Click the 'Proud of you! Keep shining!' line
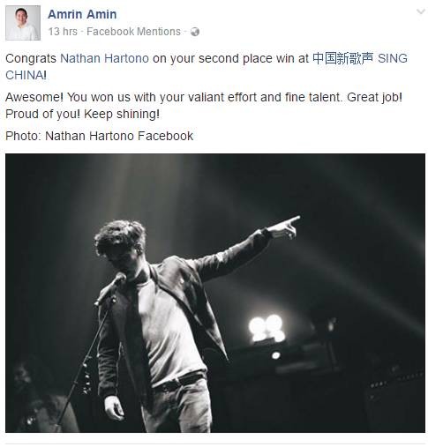This screenshot has height=447, width=428. pos(83,114)
